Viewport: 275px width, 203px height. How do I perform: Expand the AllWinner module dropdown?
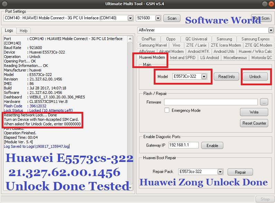tap(271, 30)
